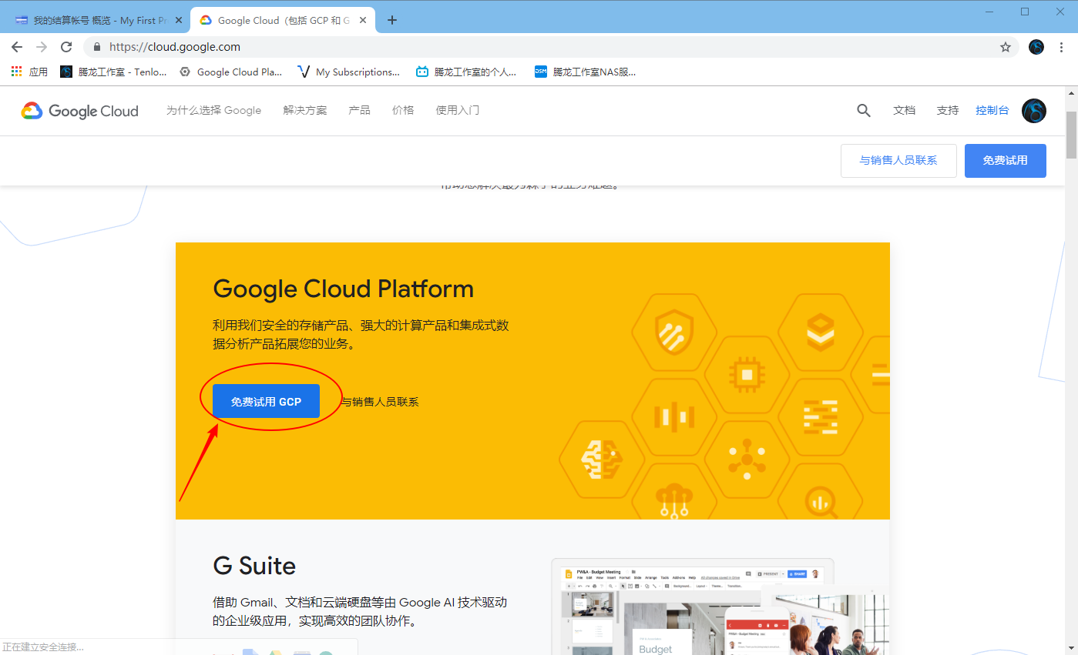The image size is (1078, 655).
Task: Close the Google Cloud tab
Action: tap(364, 20)
